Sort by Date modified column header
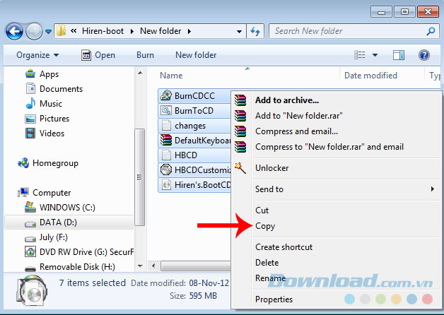Image resolution: width=444 pixels, height=315 pixels. tap(370, 76)
